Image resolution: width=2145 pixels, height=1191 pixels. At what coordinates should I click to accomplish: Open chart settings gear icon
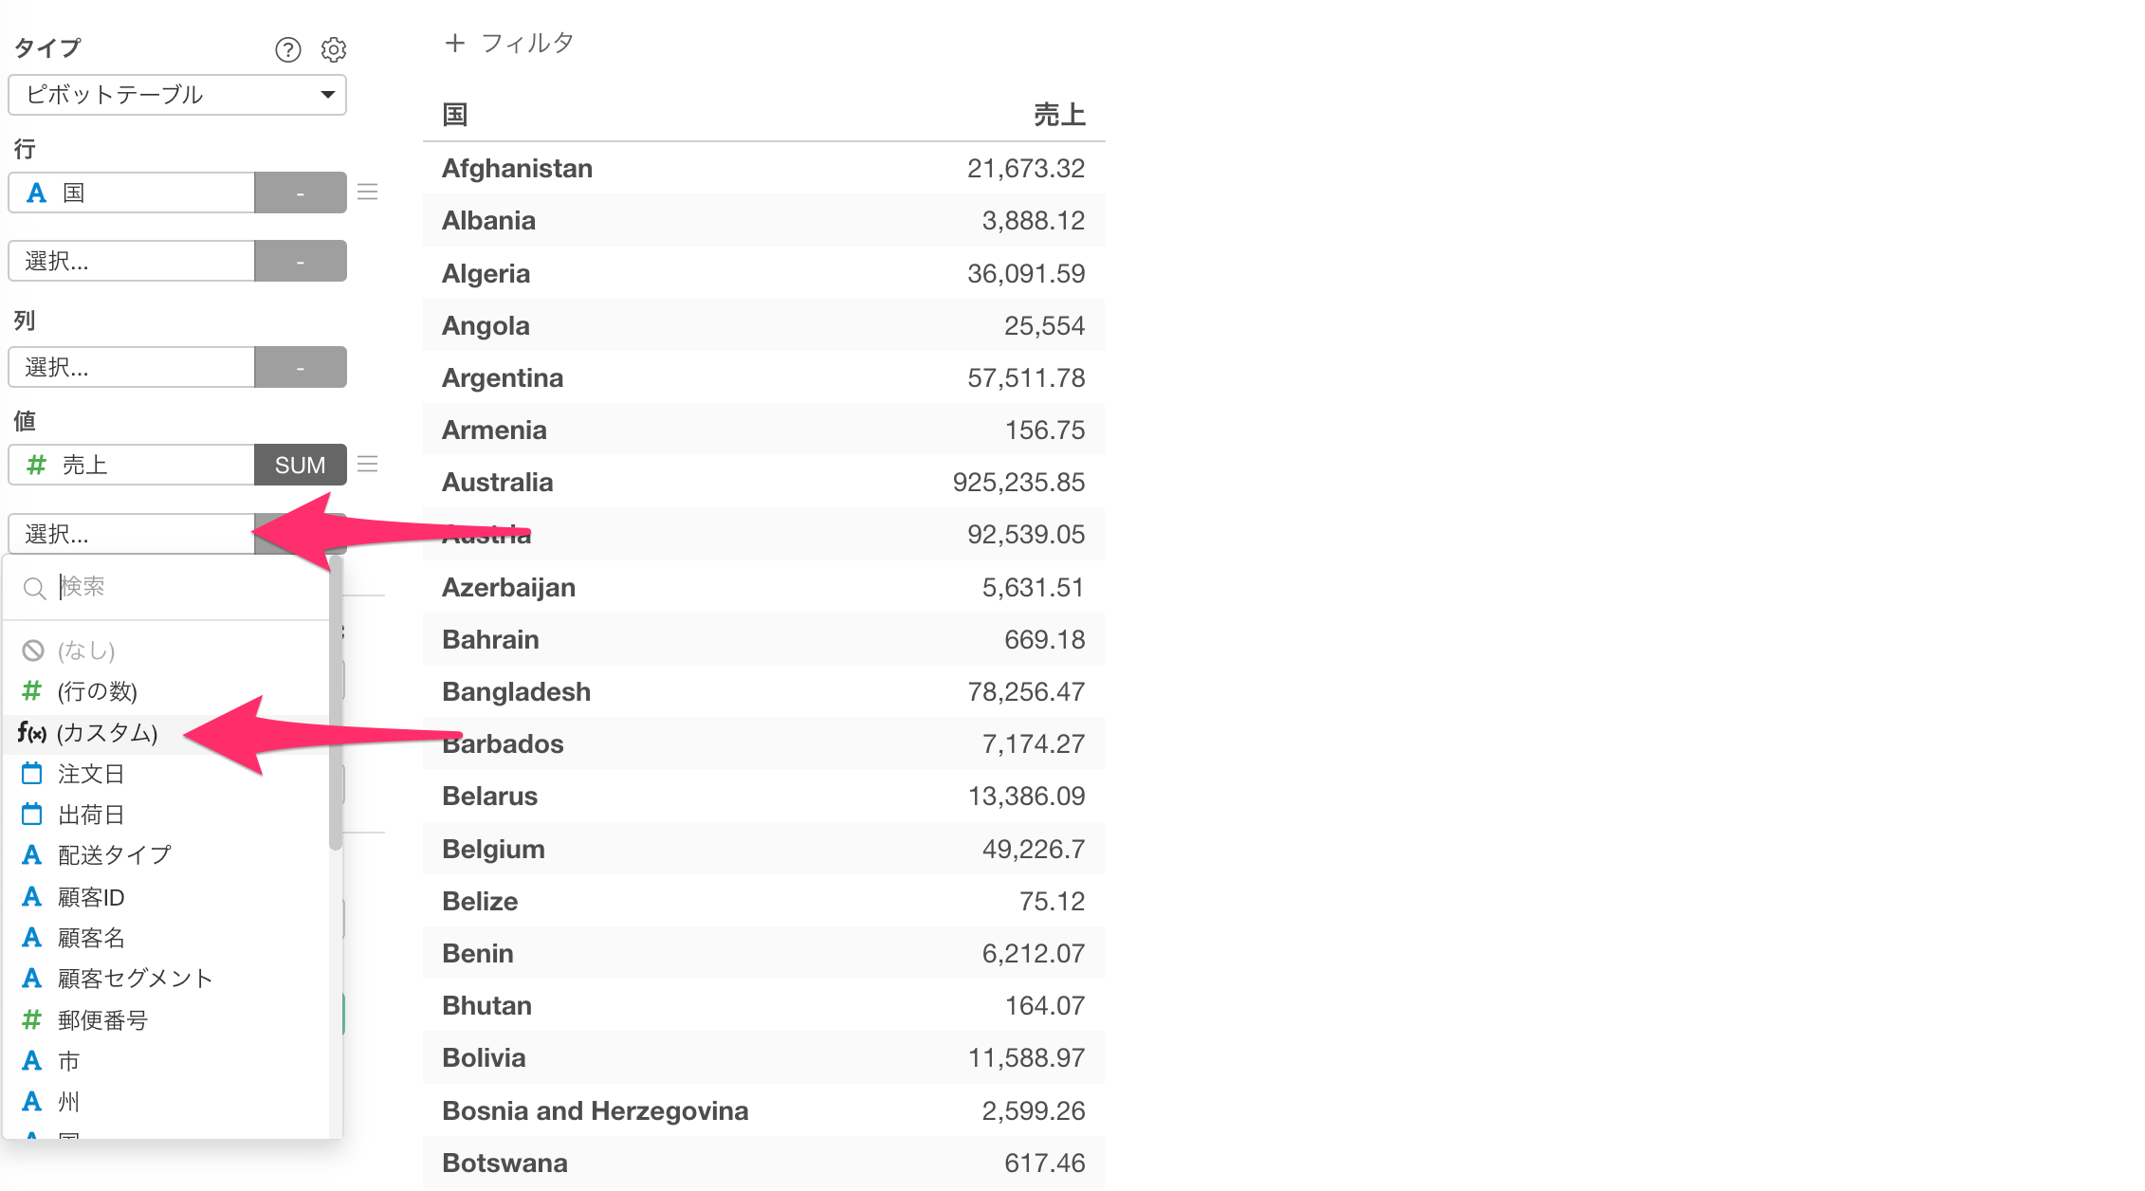click(334, 49)
